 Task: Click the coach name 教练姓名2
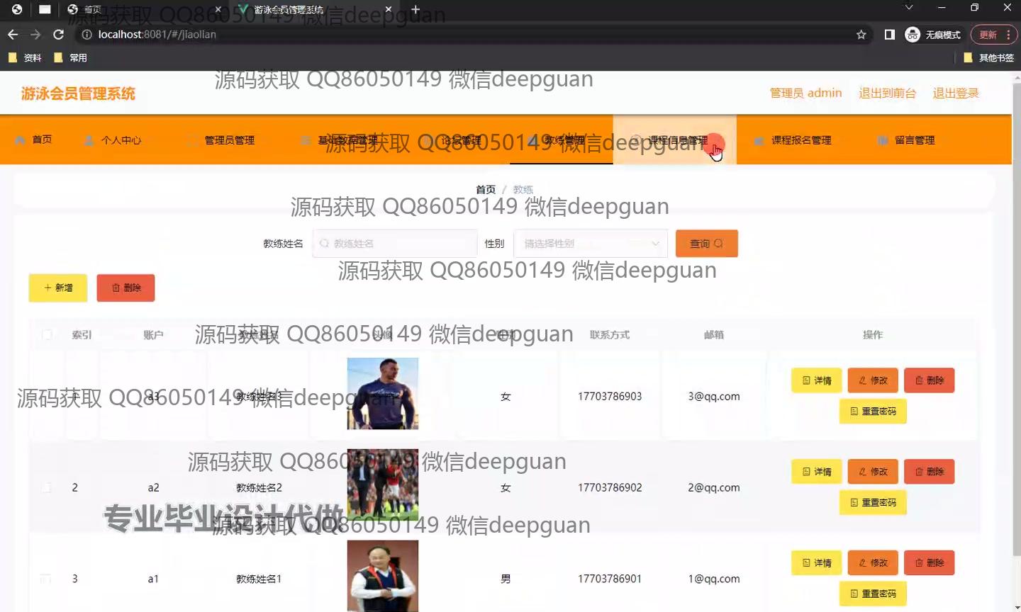(259, 487)
